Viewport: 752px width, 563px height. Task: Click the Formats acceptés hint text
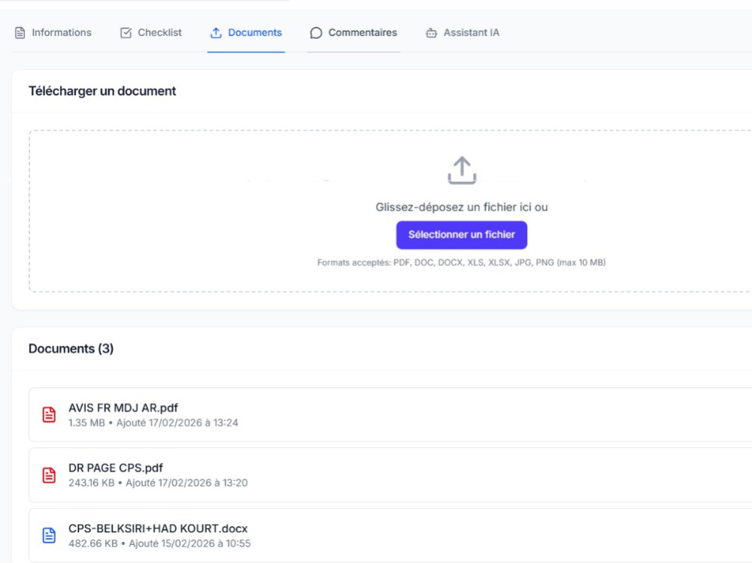coord(462,262)
